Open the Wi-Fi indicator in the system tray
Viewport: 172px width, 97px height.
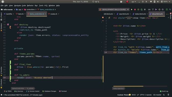point(151,2)
